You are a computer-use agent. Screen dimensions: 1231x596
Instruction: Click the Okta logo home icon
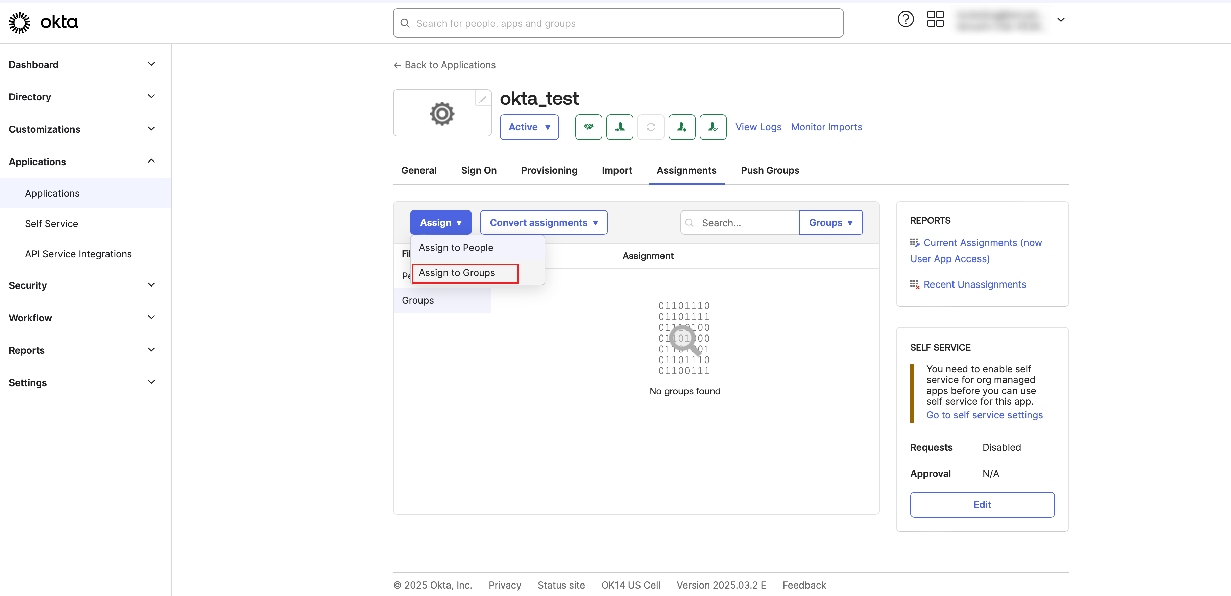pyautogui.click(x=43, y=22)
